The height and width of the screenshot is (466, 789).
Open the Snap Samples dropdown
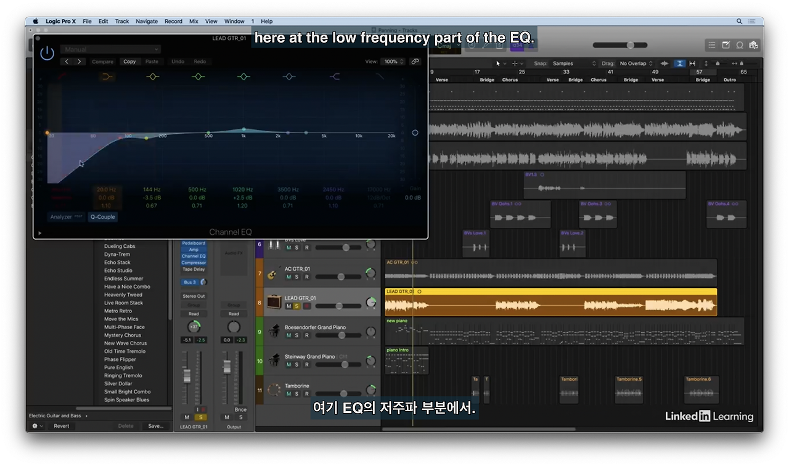574,63
